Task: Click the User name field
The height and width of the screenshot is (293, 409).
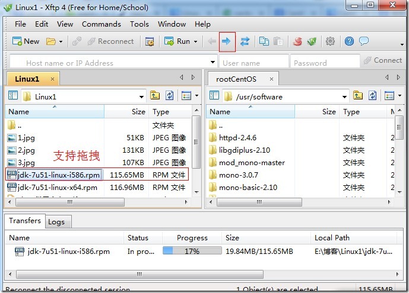Action: (x=254, y=62)
